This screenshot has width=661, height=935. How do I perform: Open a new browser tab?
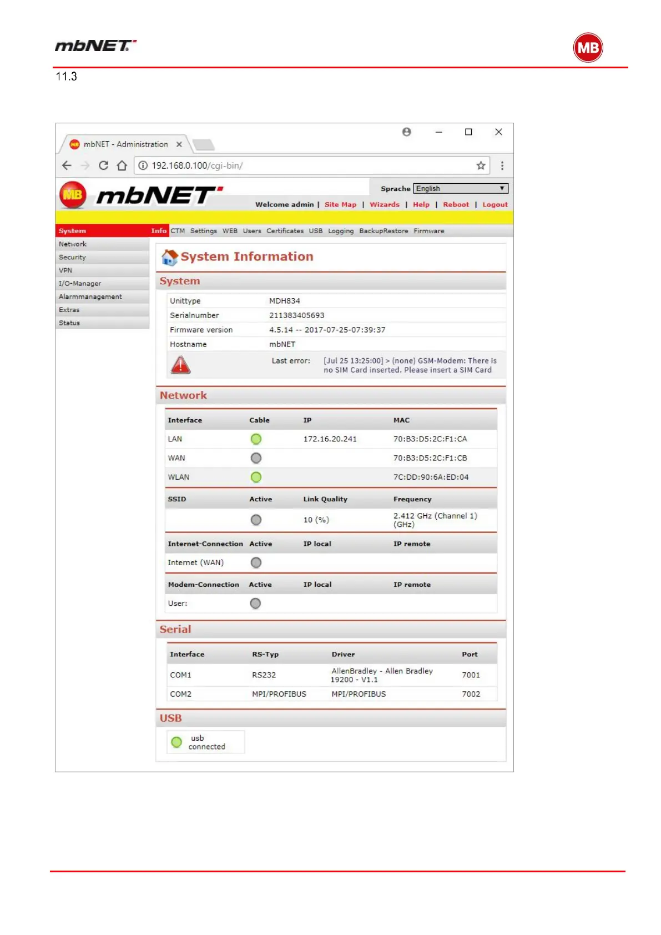pos(204,145)
